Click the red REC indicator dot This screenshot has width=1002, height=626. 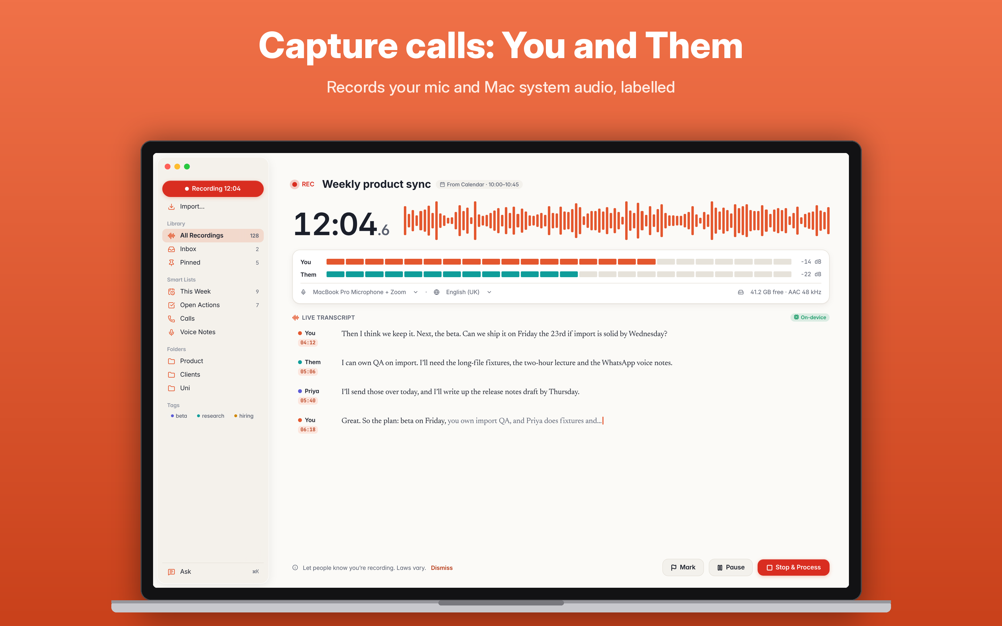[x=294, y=184]
